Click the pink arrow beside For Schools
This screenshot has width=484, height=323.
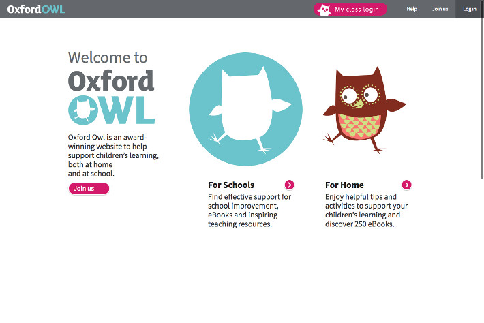click(x=290, y=185)
